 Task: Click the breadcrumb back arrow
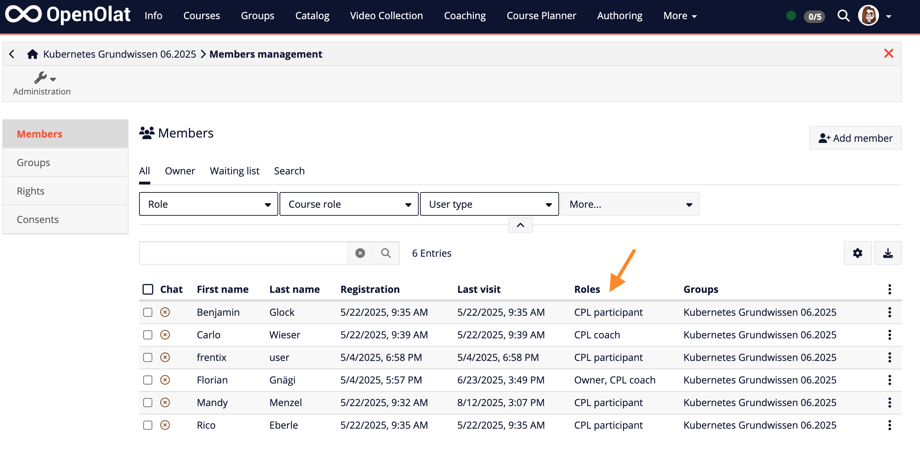(x=12, y=54)
